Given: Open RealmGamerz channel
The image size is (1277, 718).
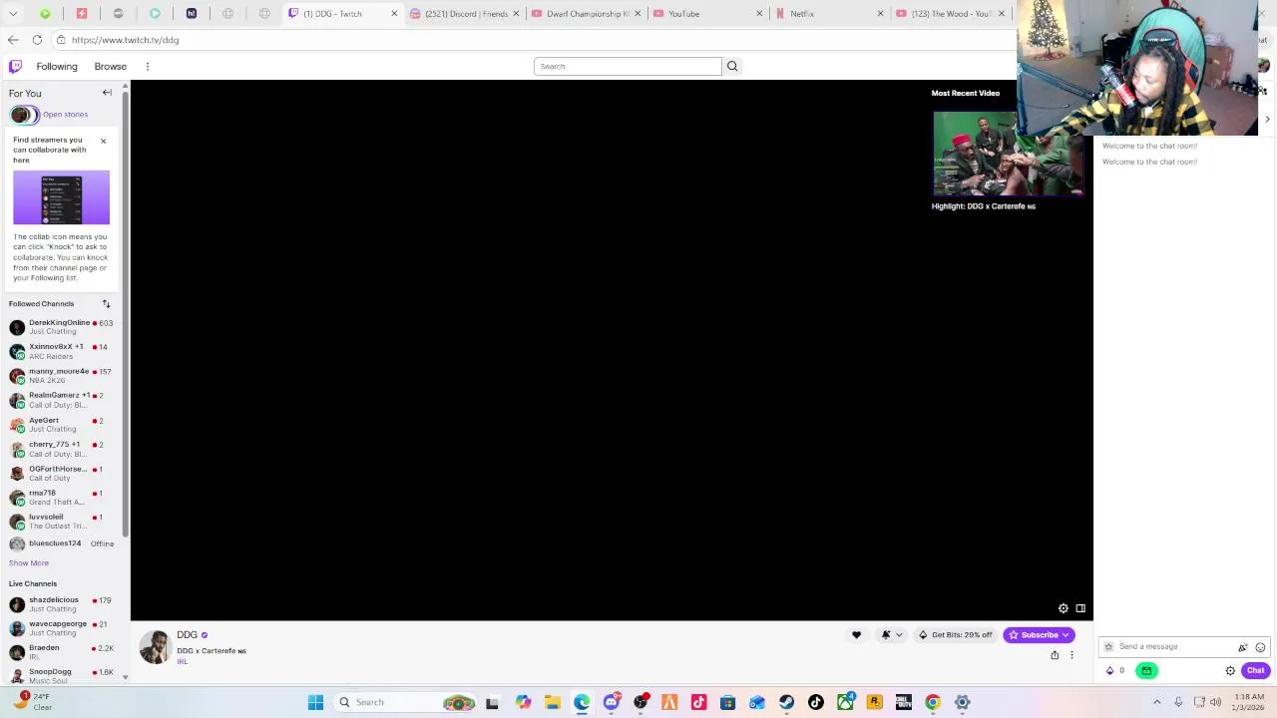Looking at the screenshot, I should [x=61, y=400].
